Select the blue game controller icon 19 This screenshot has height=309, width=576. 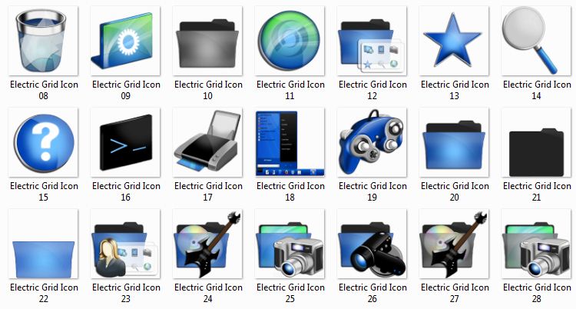click(372, 142)
